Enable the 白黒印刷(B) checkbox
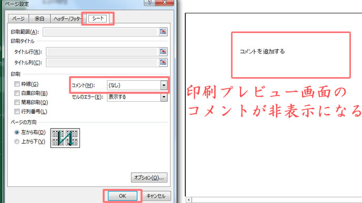This screenshot has height=203, width=362. tap(17, 93)
